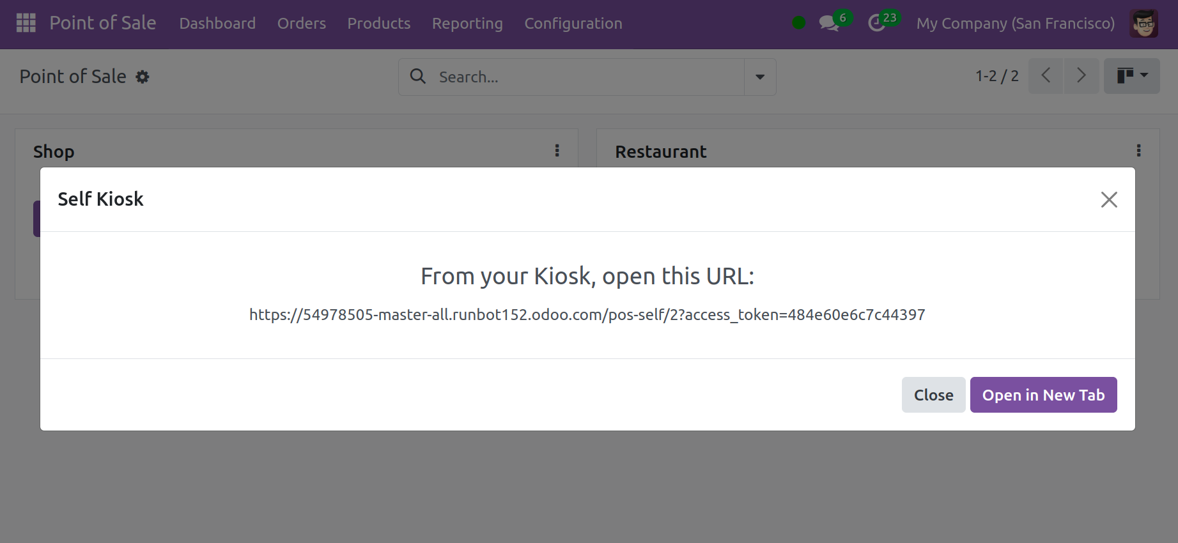The width and height of the screenshot is (1178, 543).
Task: Go to previous page arrow
Action: click(x=1046, y=76)
